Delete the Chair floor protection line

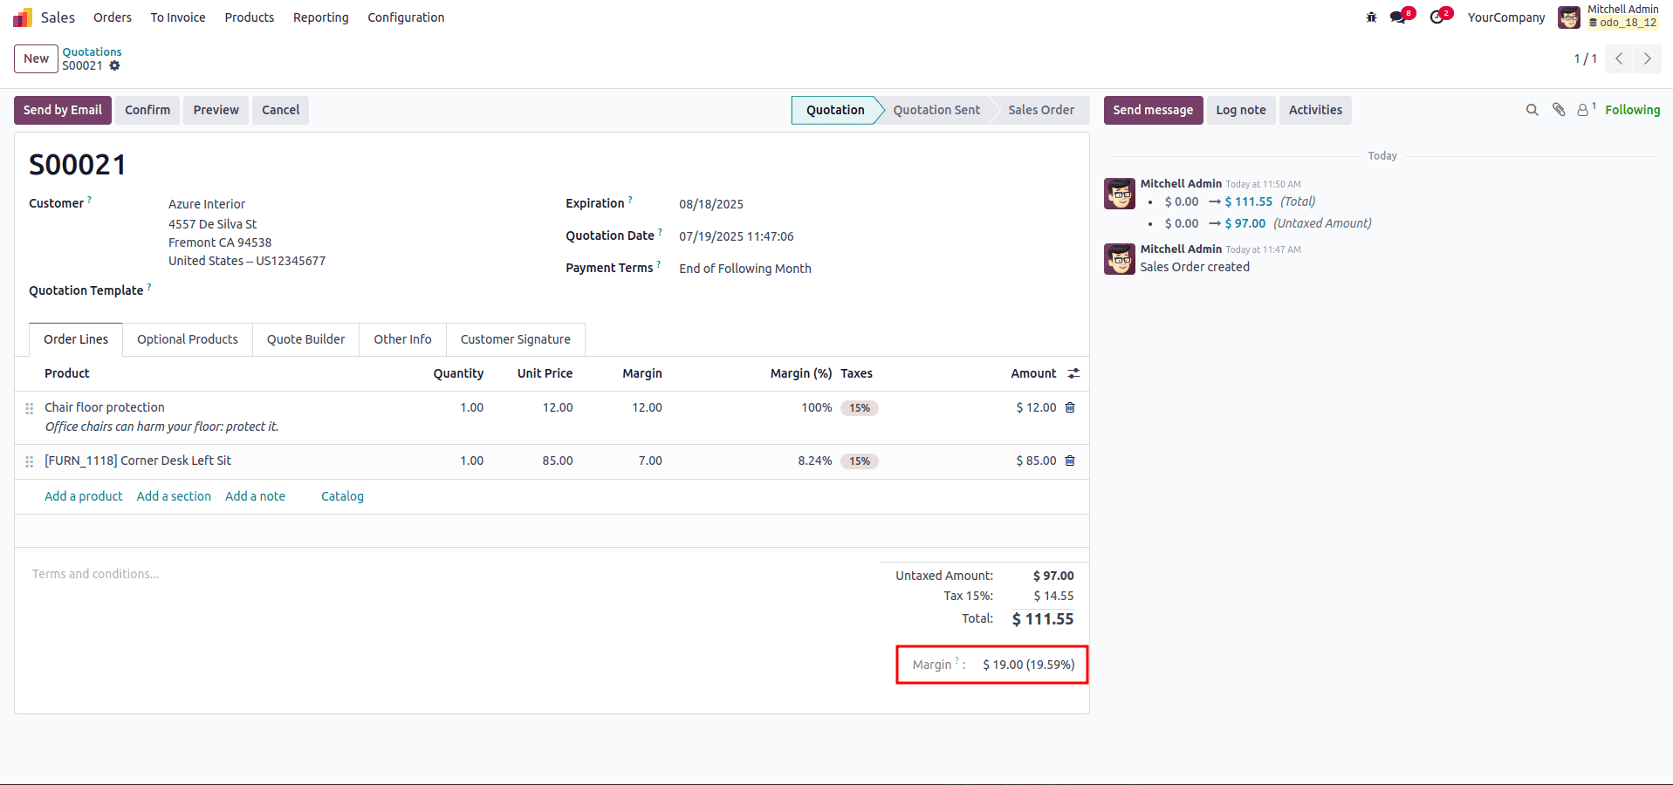[x=1070, y=407]
